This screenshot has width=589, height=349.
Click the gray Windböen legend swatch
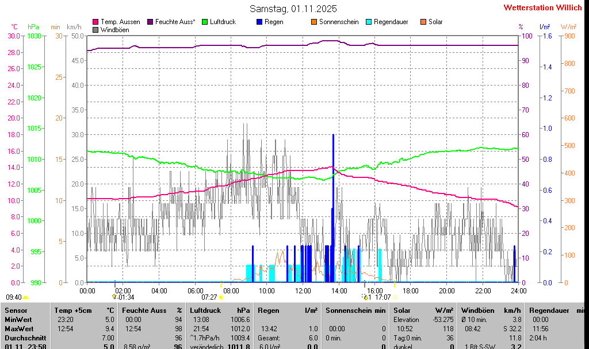coord(95,29)
